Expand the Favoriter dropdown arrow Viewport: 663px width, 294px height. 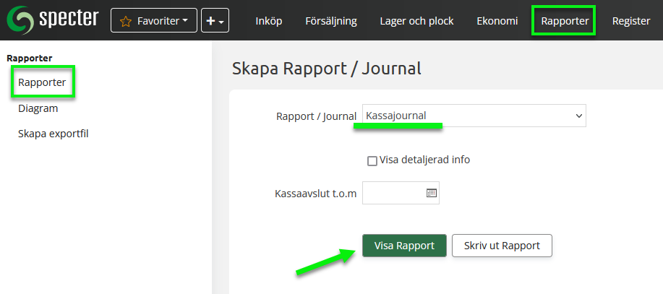tap(185, 21)
